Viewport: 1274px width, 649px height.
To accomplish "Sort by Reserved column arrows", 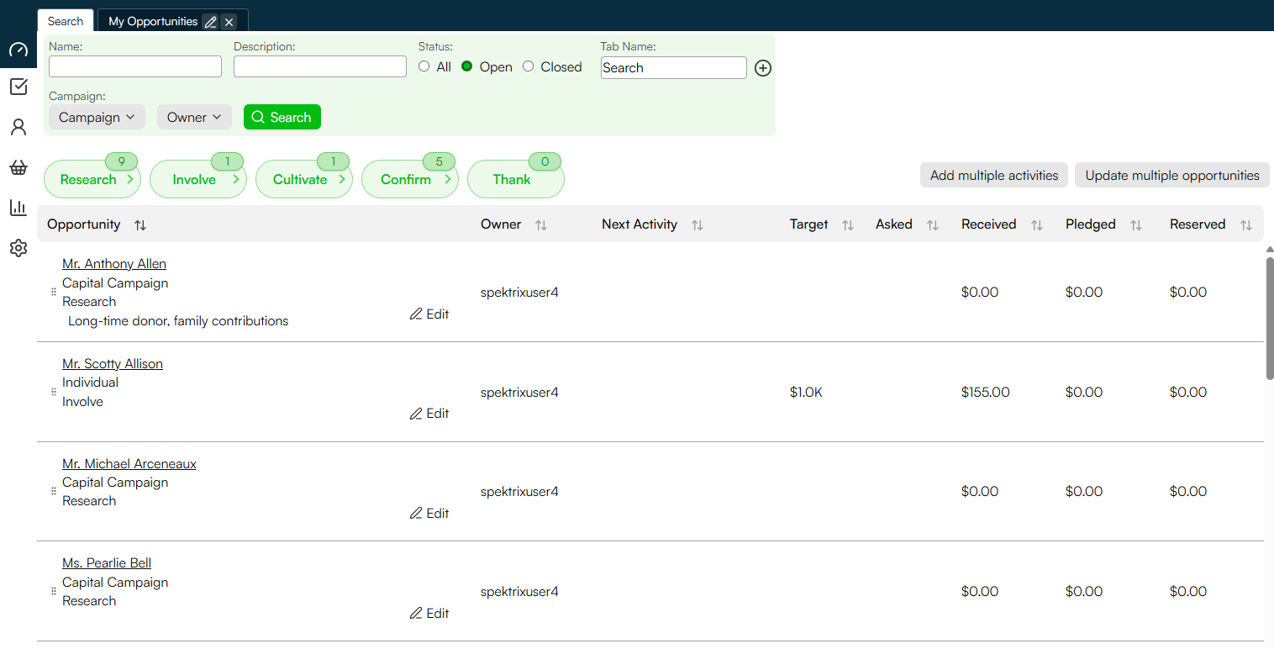I will (x=1246, y=224).
